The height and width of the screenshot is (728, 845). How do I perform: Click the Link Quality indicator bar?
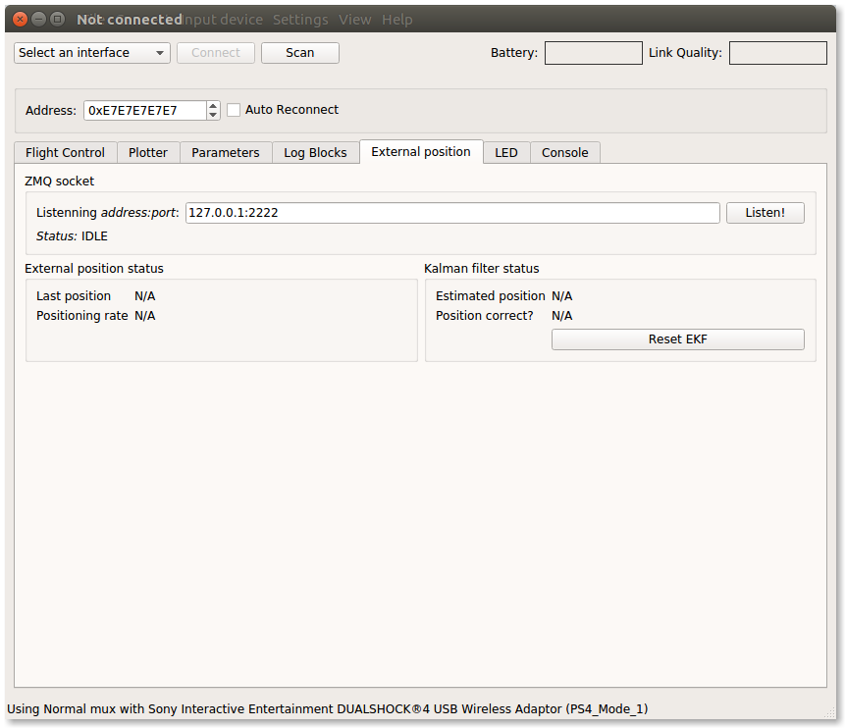[x=777, y=53]
